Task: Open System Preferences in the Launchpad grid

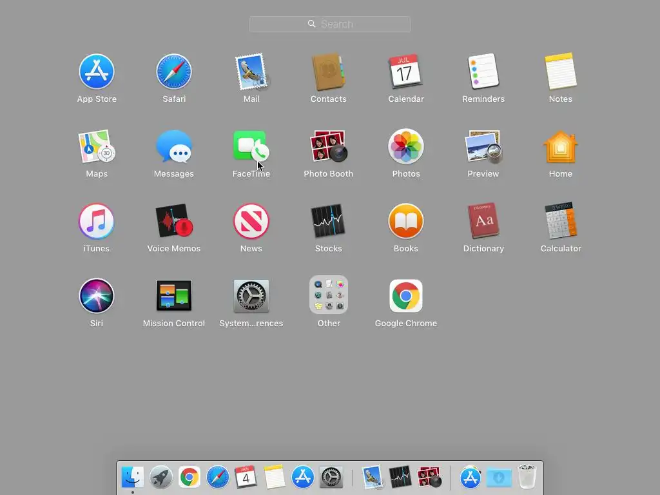Action: click(251, 296)
